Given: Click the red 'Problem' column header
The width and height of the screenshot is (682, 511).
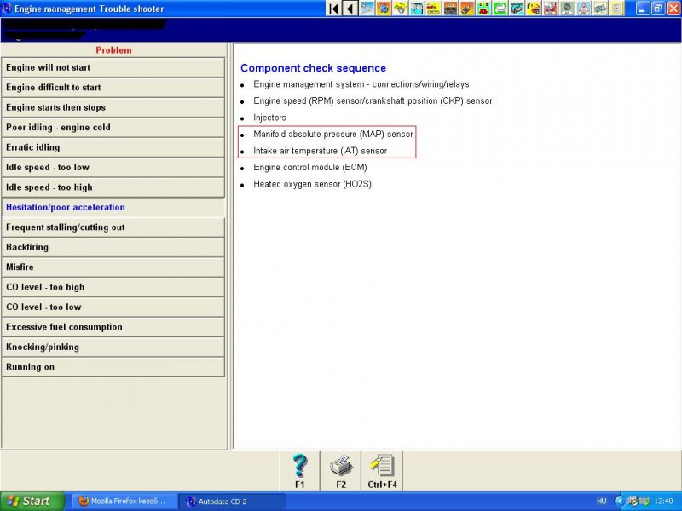Looking at the screenshot, I should coord(113,50).
